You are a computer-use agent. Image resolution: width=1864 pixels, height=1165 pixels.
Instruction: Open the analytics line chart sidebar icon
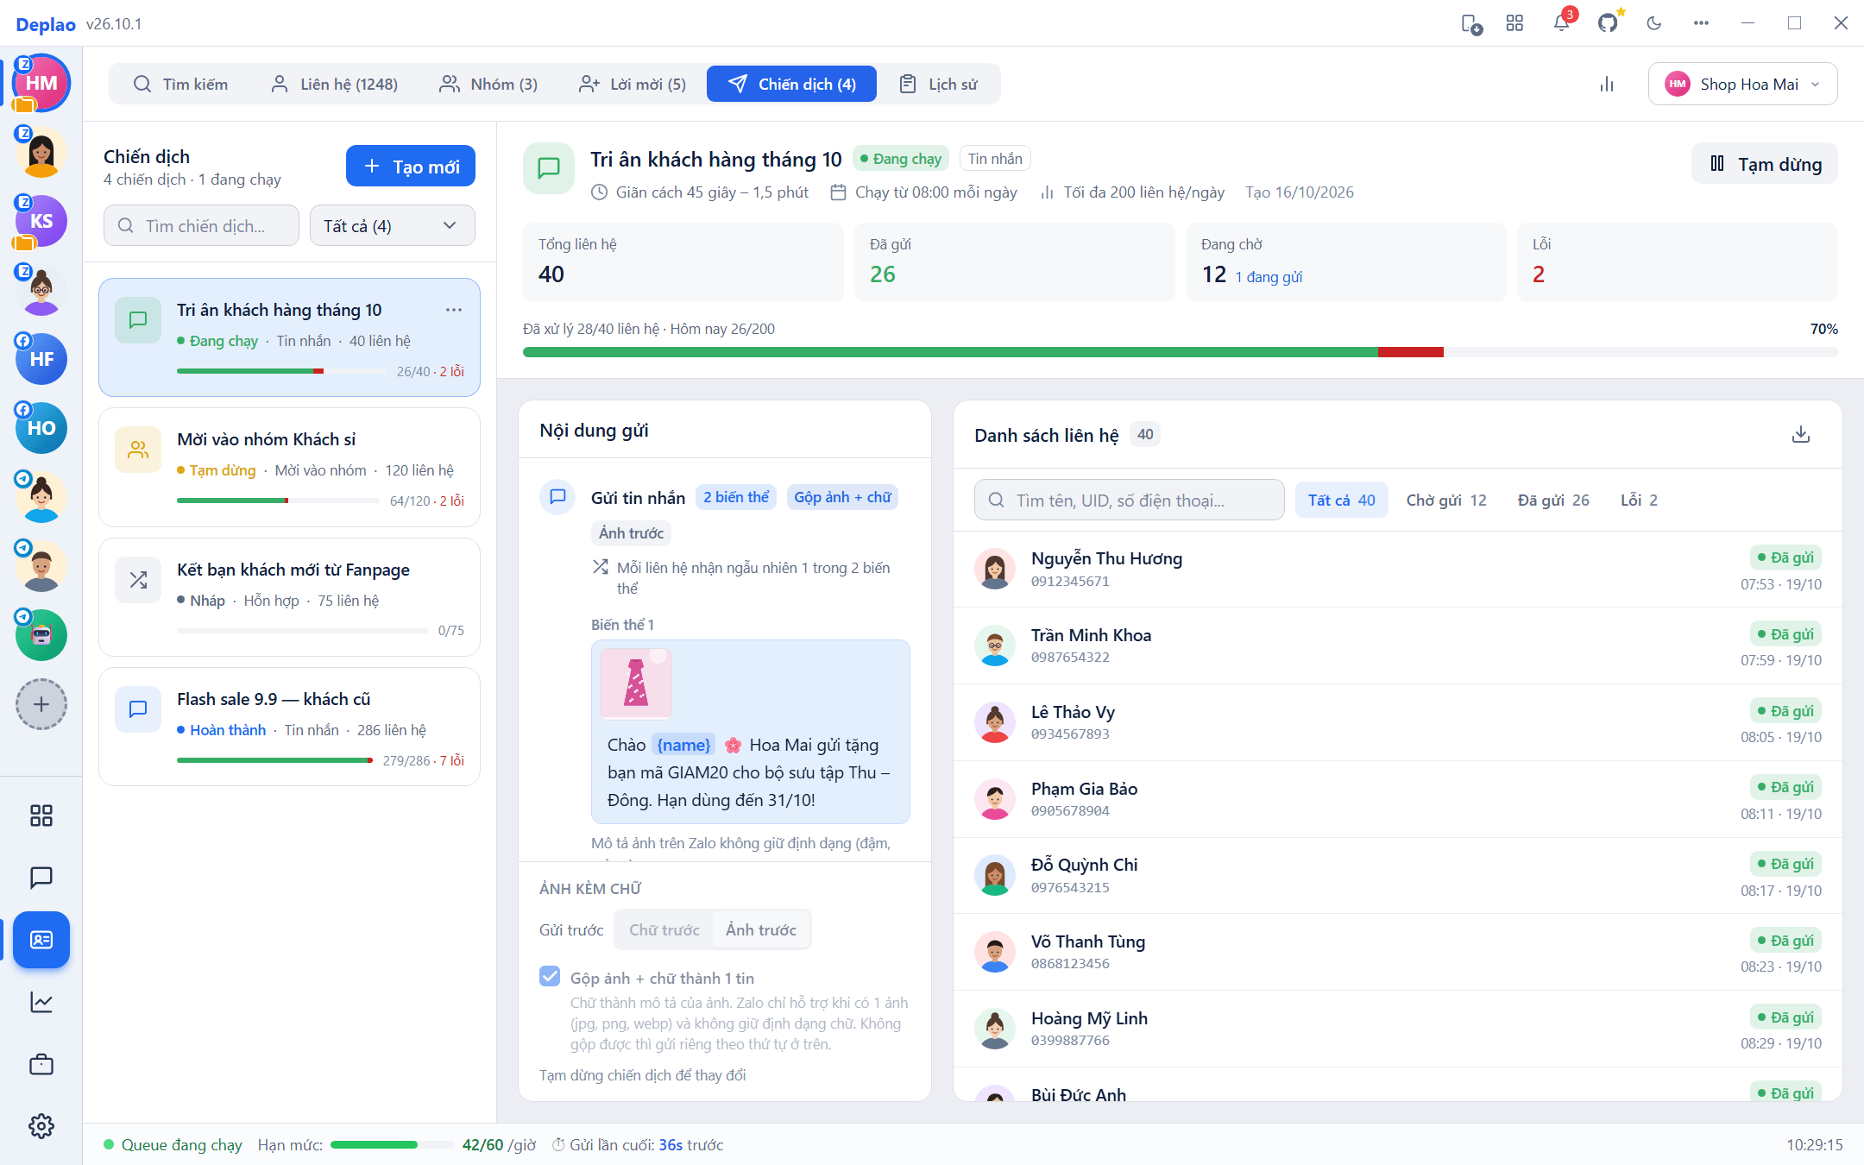[41, 1002]
